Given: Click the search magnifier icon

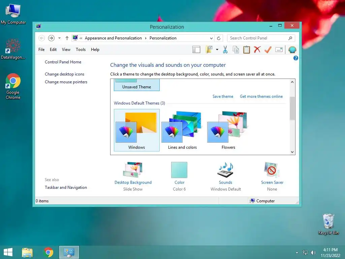Looking at the screenshot, I should click(290, 38).
